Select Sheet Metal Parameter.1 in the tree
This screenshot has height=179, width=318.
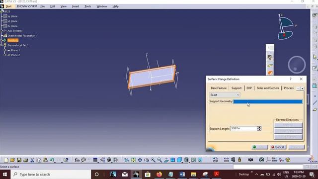tap(22, 36)
